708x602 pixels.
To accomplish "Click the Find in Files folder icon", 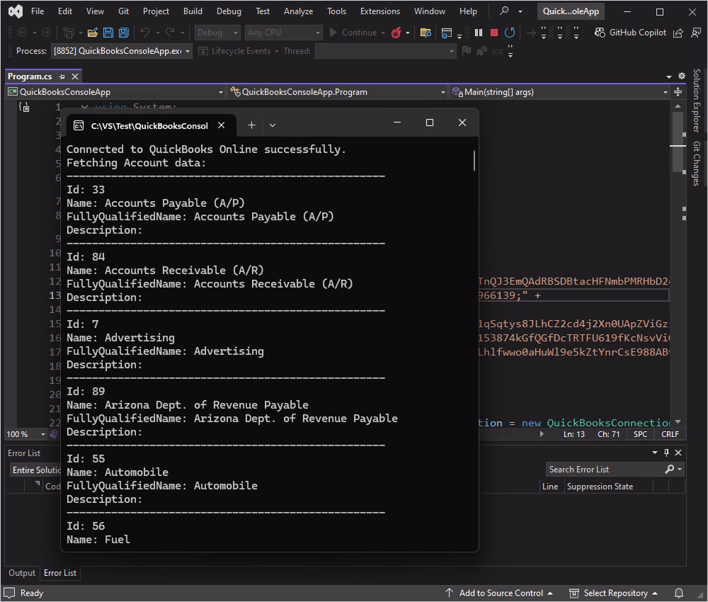I will pyautogui.click(x=426, y=33).
